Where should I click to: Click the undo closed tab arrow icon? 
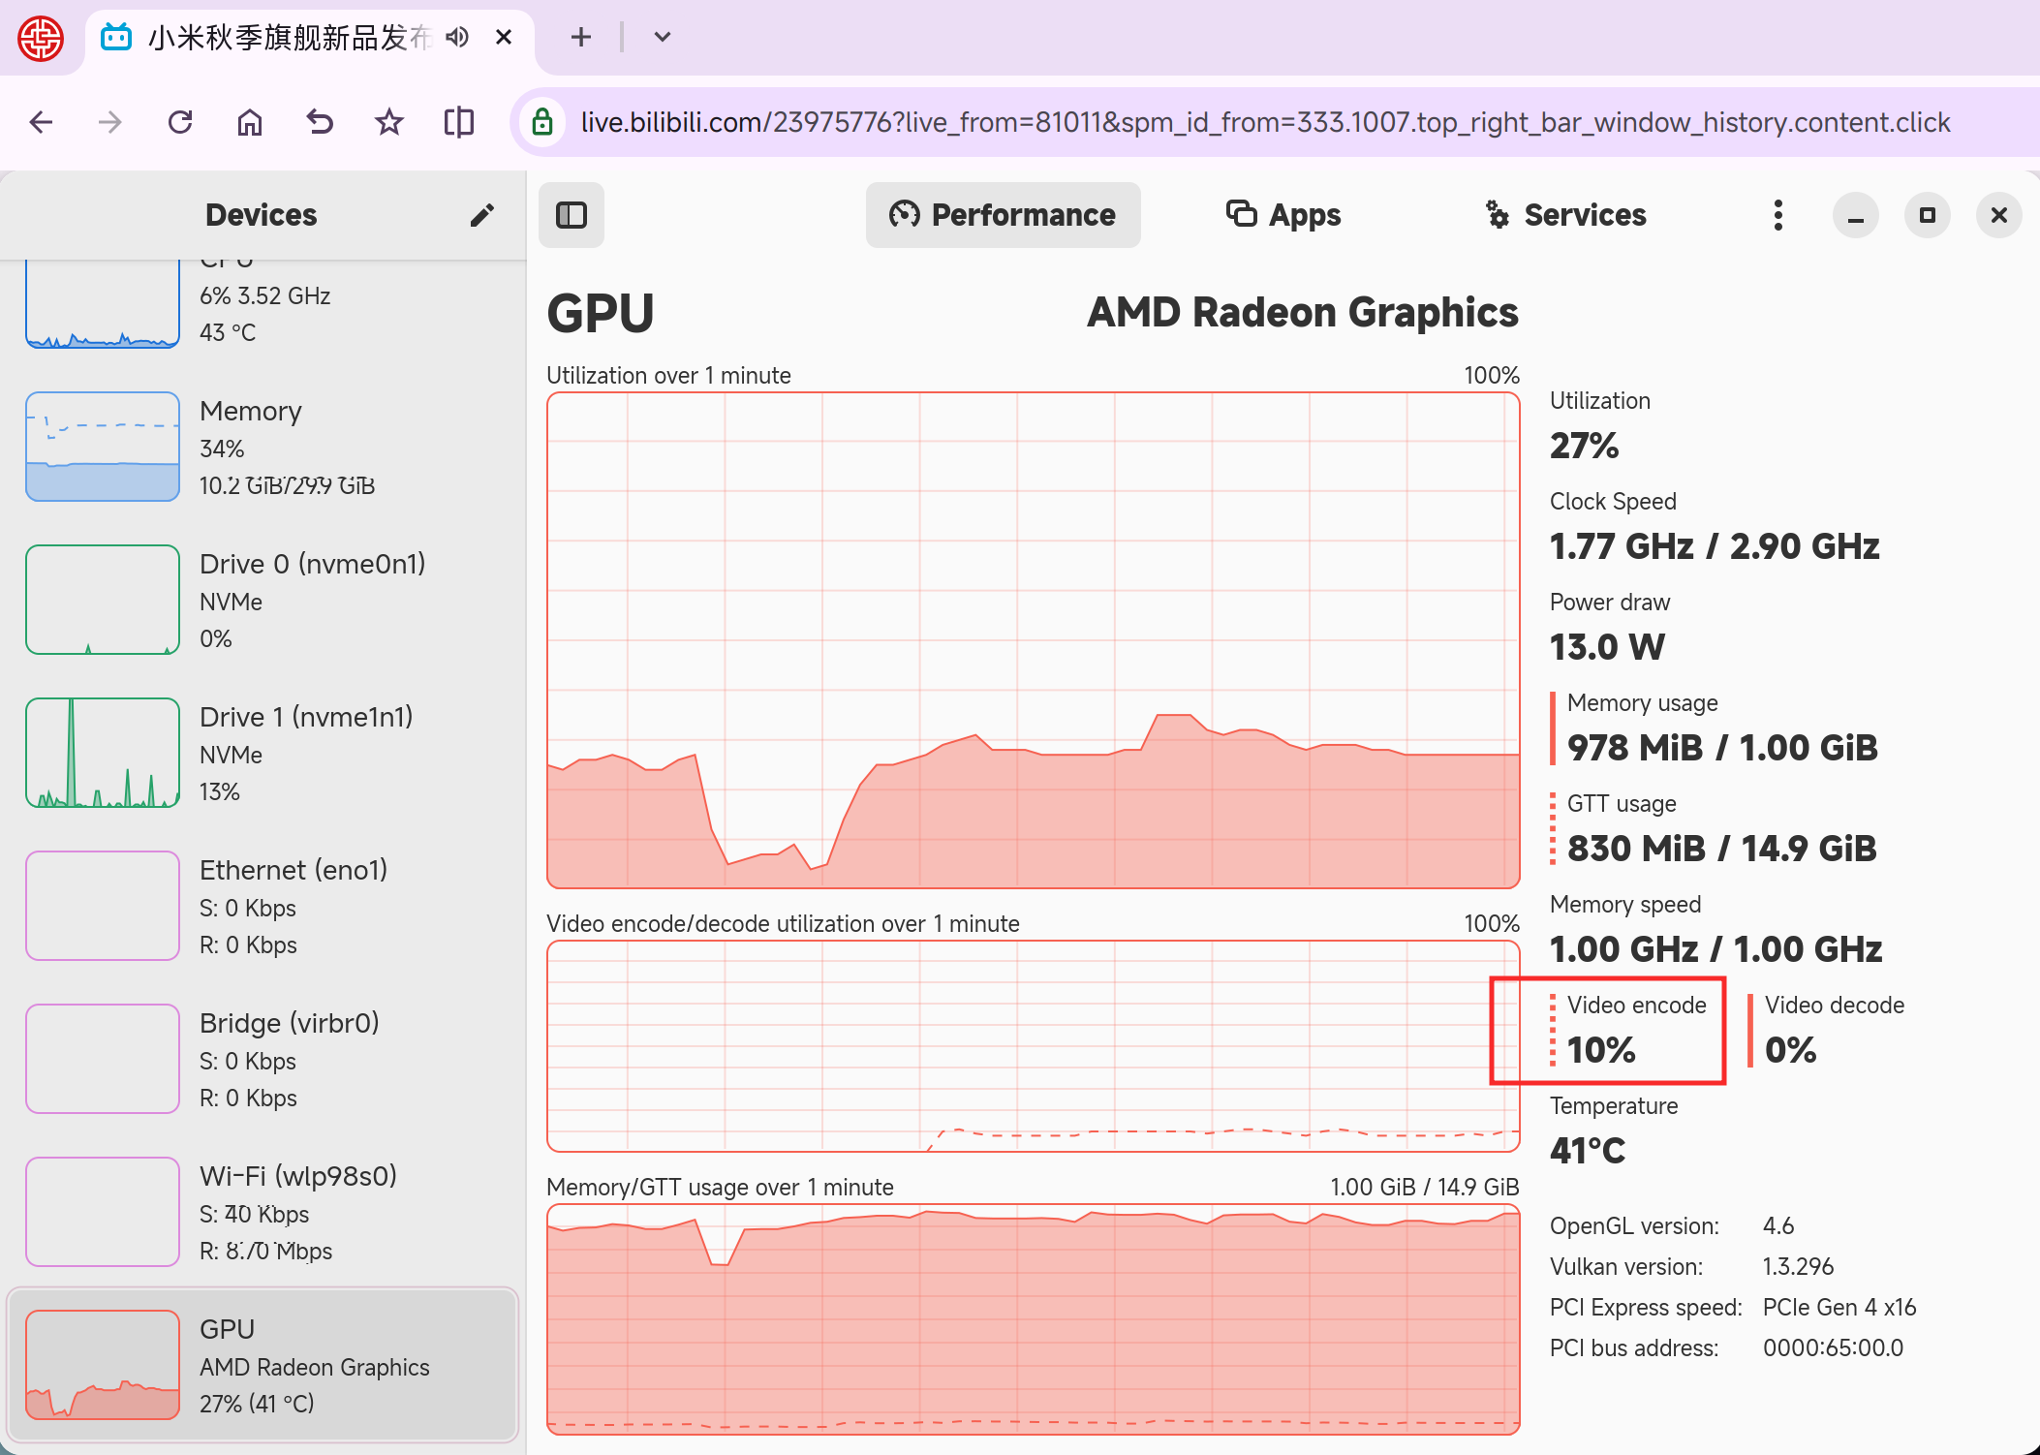(320, 122)
